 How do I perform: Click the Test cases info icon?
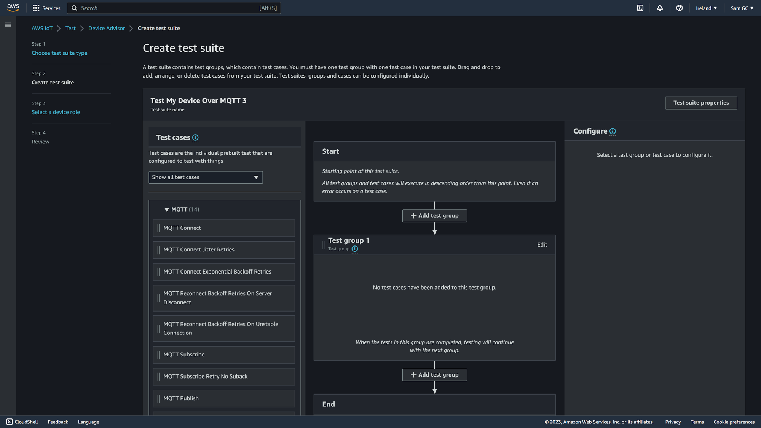coord(195,138)
